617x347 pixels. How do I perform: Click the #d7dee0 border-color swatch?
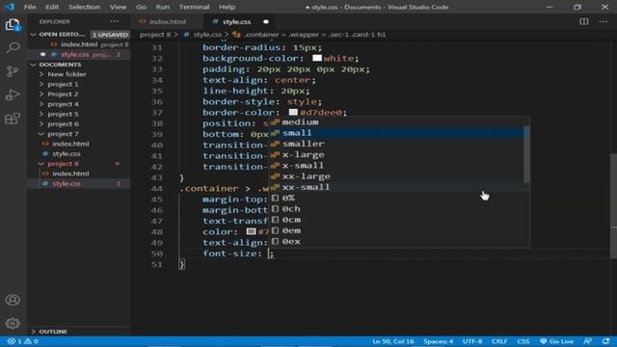(293, 113)
